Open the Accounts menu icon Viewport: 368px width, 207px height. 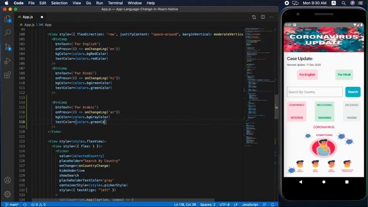tap(7, 180)
